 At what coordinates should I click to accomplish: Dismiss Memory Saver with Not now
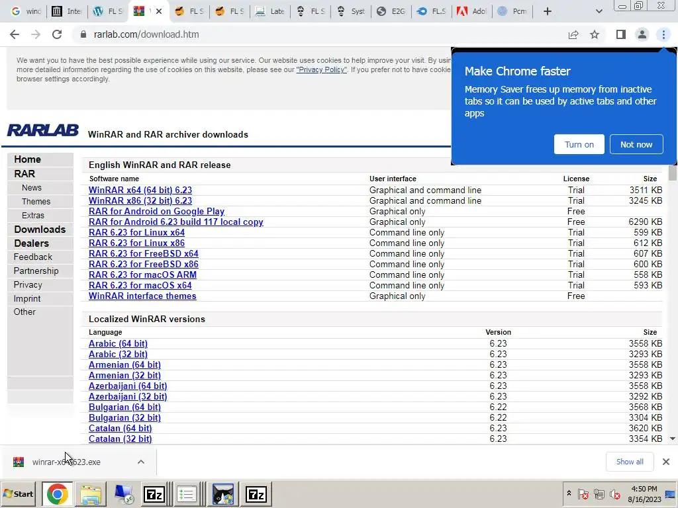636,144
